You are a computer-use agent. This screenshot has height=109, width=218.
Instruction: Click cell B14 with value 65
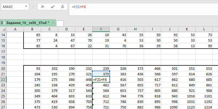(32, 35)
